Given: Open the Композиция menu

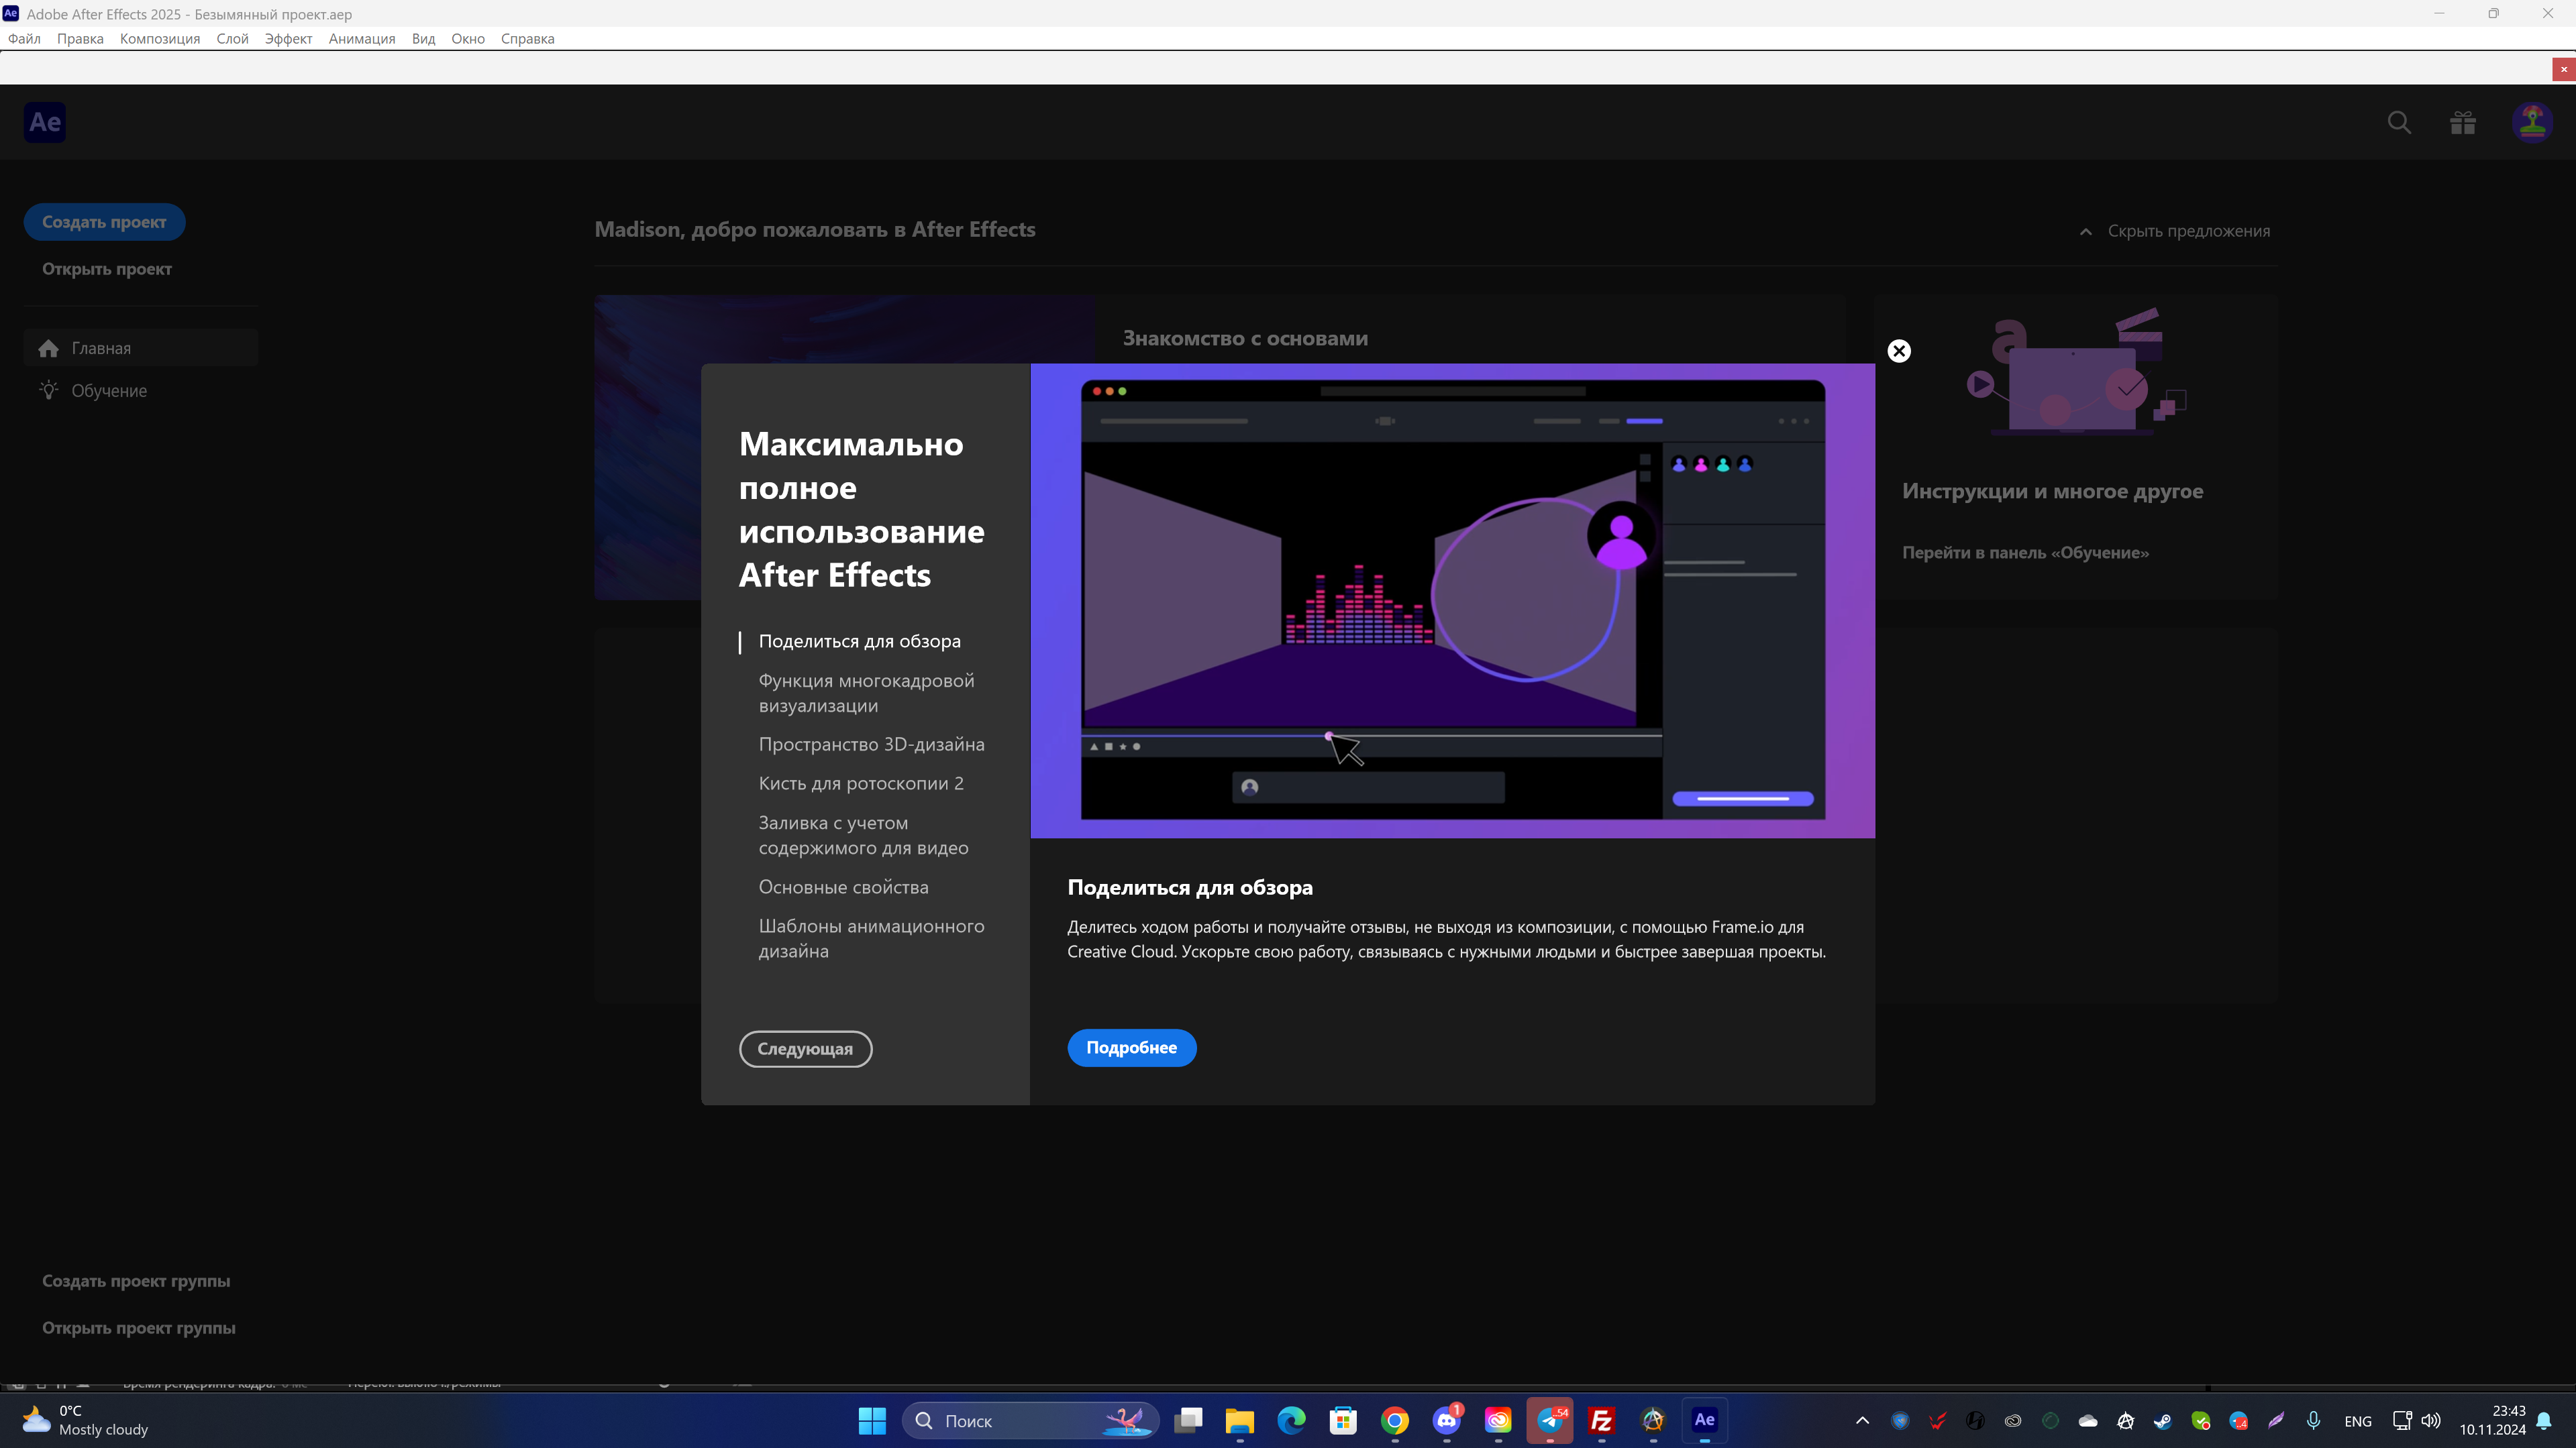Looking at the screenshot, I should tap(160, 39).
